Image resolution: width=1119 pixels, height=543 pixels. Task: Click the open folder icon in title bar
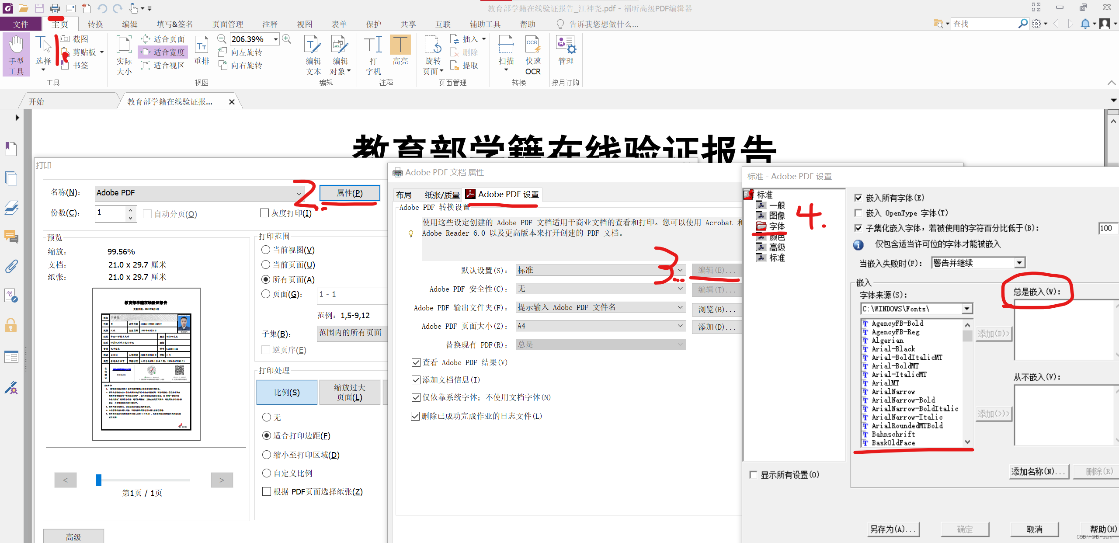point(24,8)
